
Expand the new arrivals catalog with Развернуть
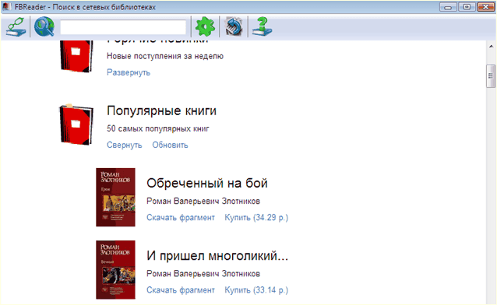129,72
